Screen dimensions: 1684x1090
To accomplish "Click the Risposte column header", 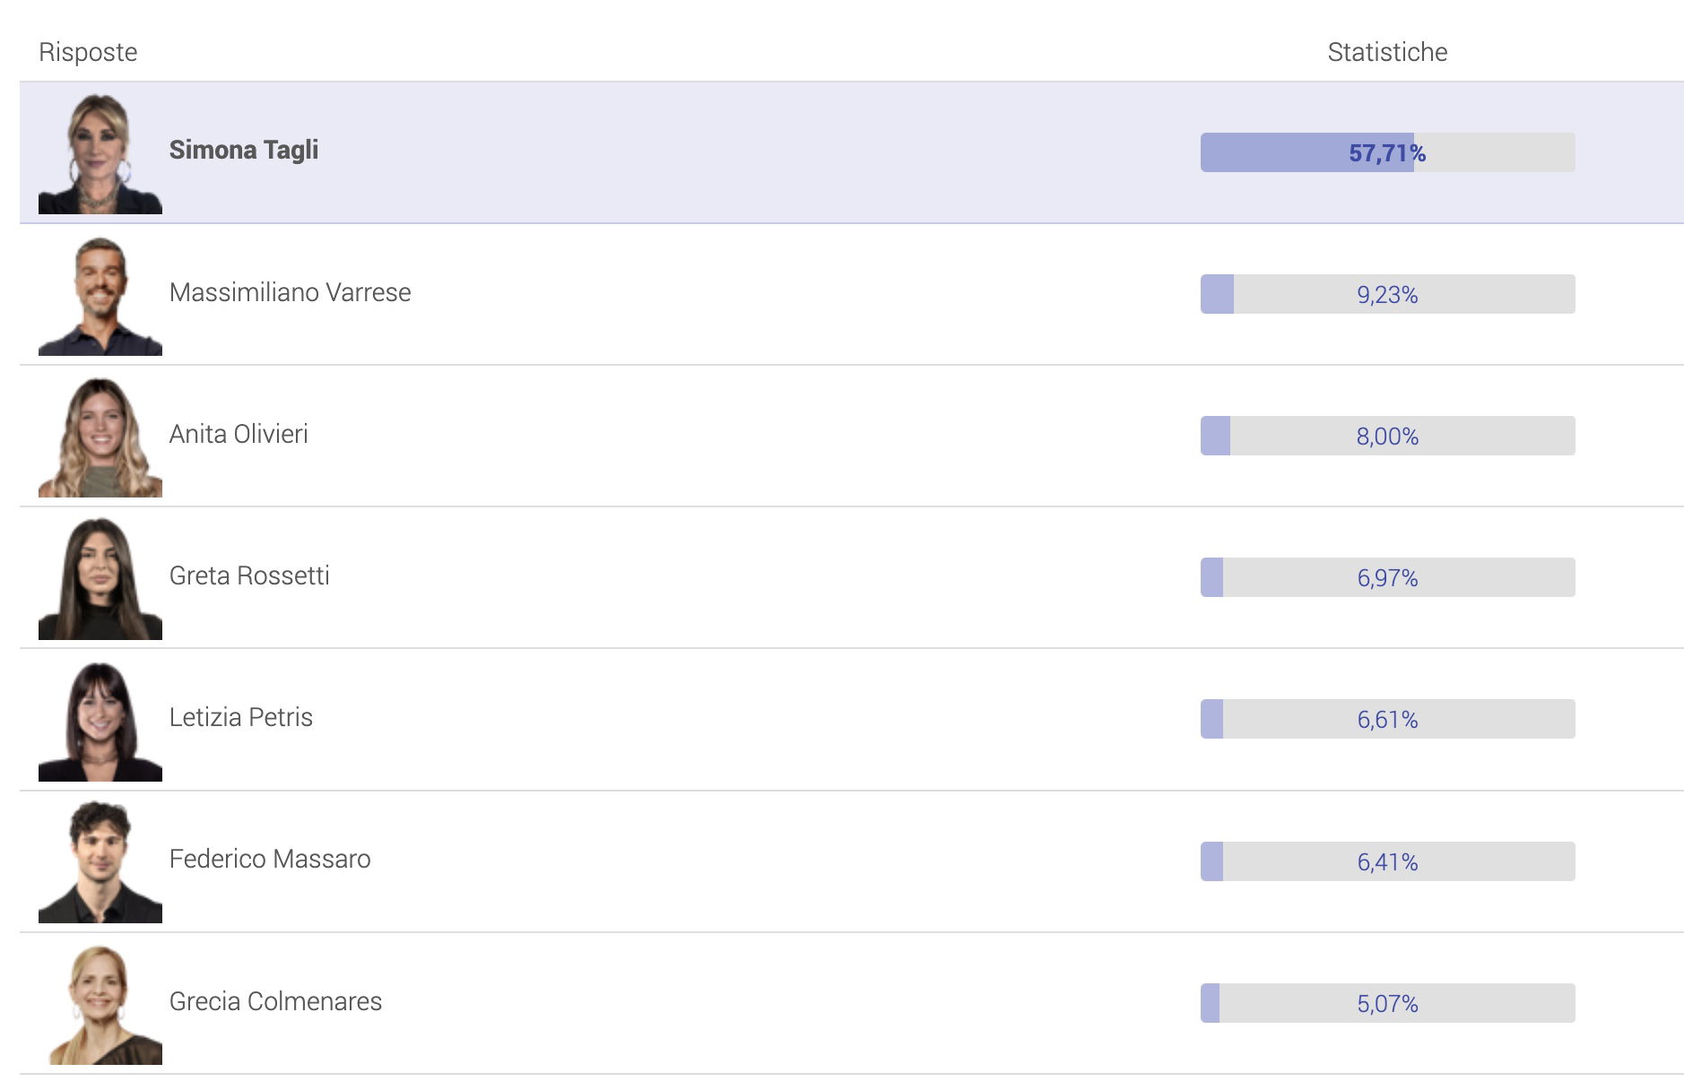I will coord(88,52).
